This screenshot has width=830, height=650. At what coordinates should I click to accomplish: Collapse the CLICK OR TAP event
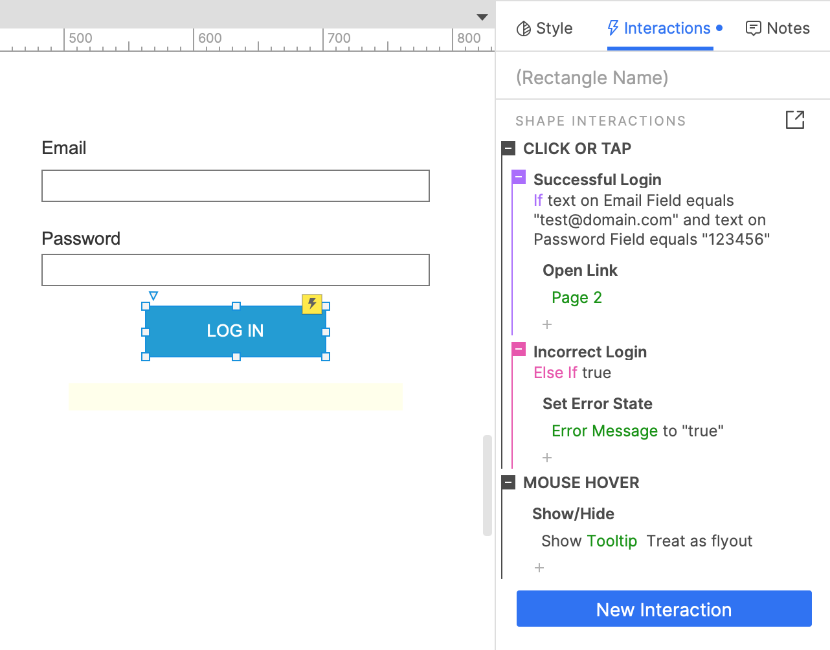point(509,148)
